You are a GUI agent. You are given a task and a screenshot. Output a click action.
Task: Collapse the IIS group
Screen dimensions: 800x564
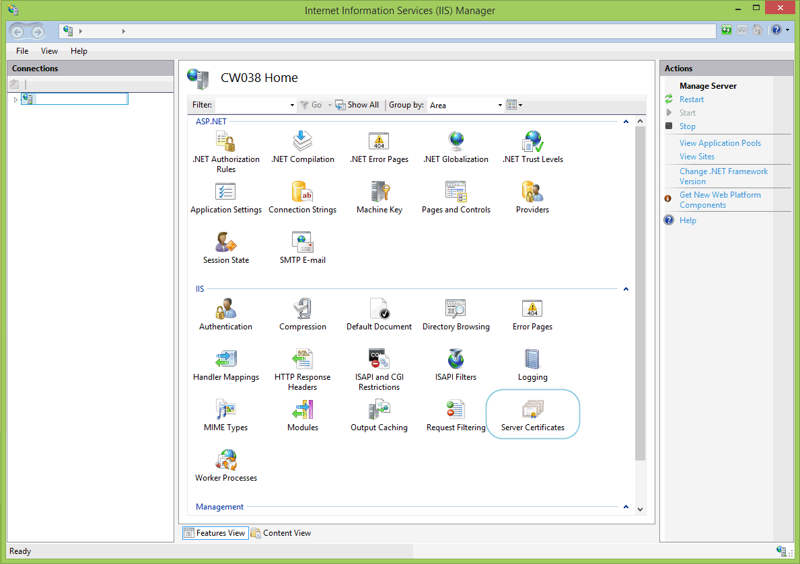(x=626, y=289)
